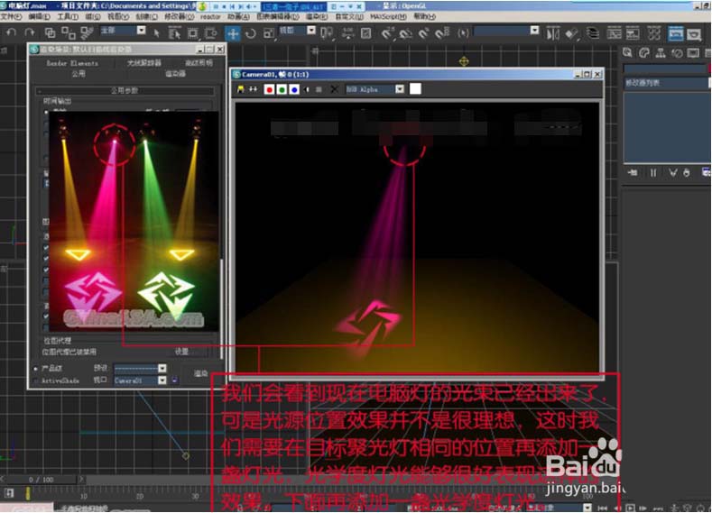712x513 pixels.
Task: Click the viewport lock icon beside Camera01 dropdown
Action: click(x=174, y=380)
